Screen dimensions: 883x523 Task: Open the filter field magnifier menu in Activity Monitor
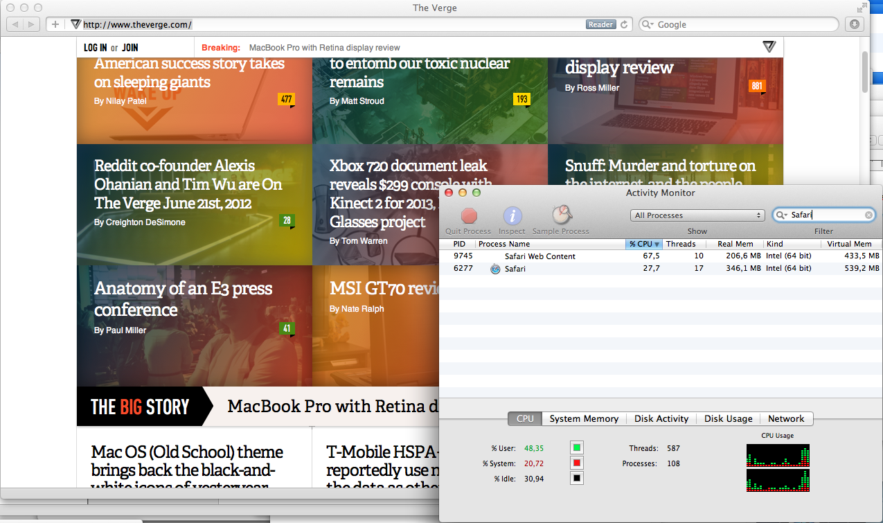pyautogui.click(x=783, y=215)
